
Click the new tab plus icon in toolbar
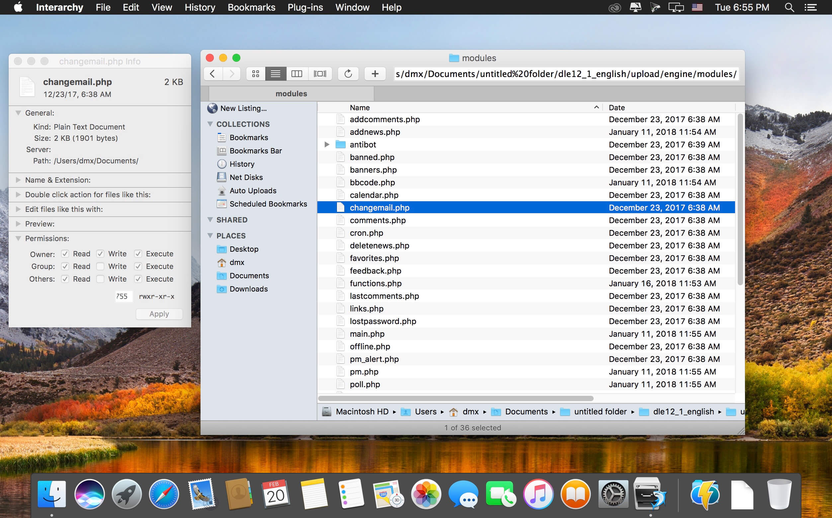375,73
